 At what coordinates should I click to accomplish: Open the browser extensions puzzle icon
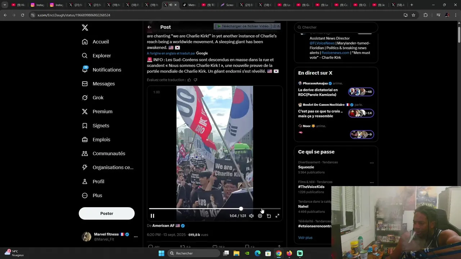pos(425,15)
